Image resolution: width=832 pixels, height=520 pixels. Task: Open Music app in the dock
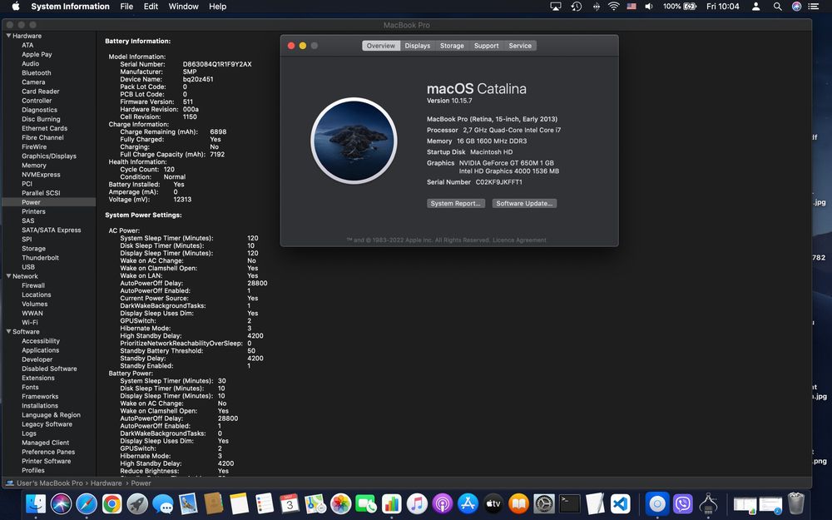click(x=417, y=503)
